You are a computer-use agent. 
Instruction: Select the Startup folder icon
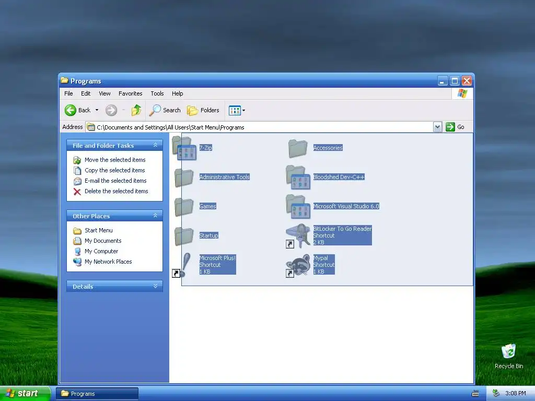pos(184,236)
